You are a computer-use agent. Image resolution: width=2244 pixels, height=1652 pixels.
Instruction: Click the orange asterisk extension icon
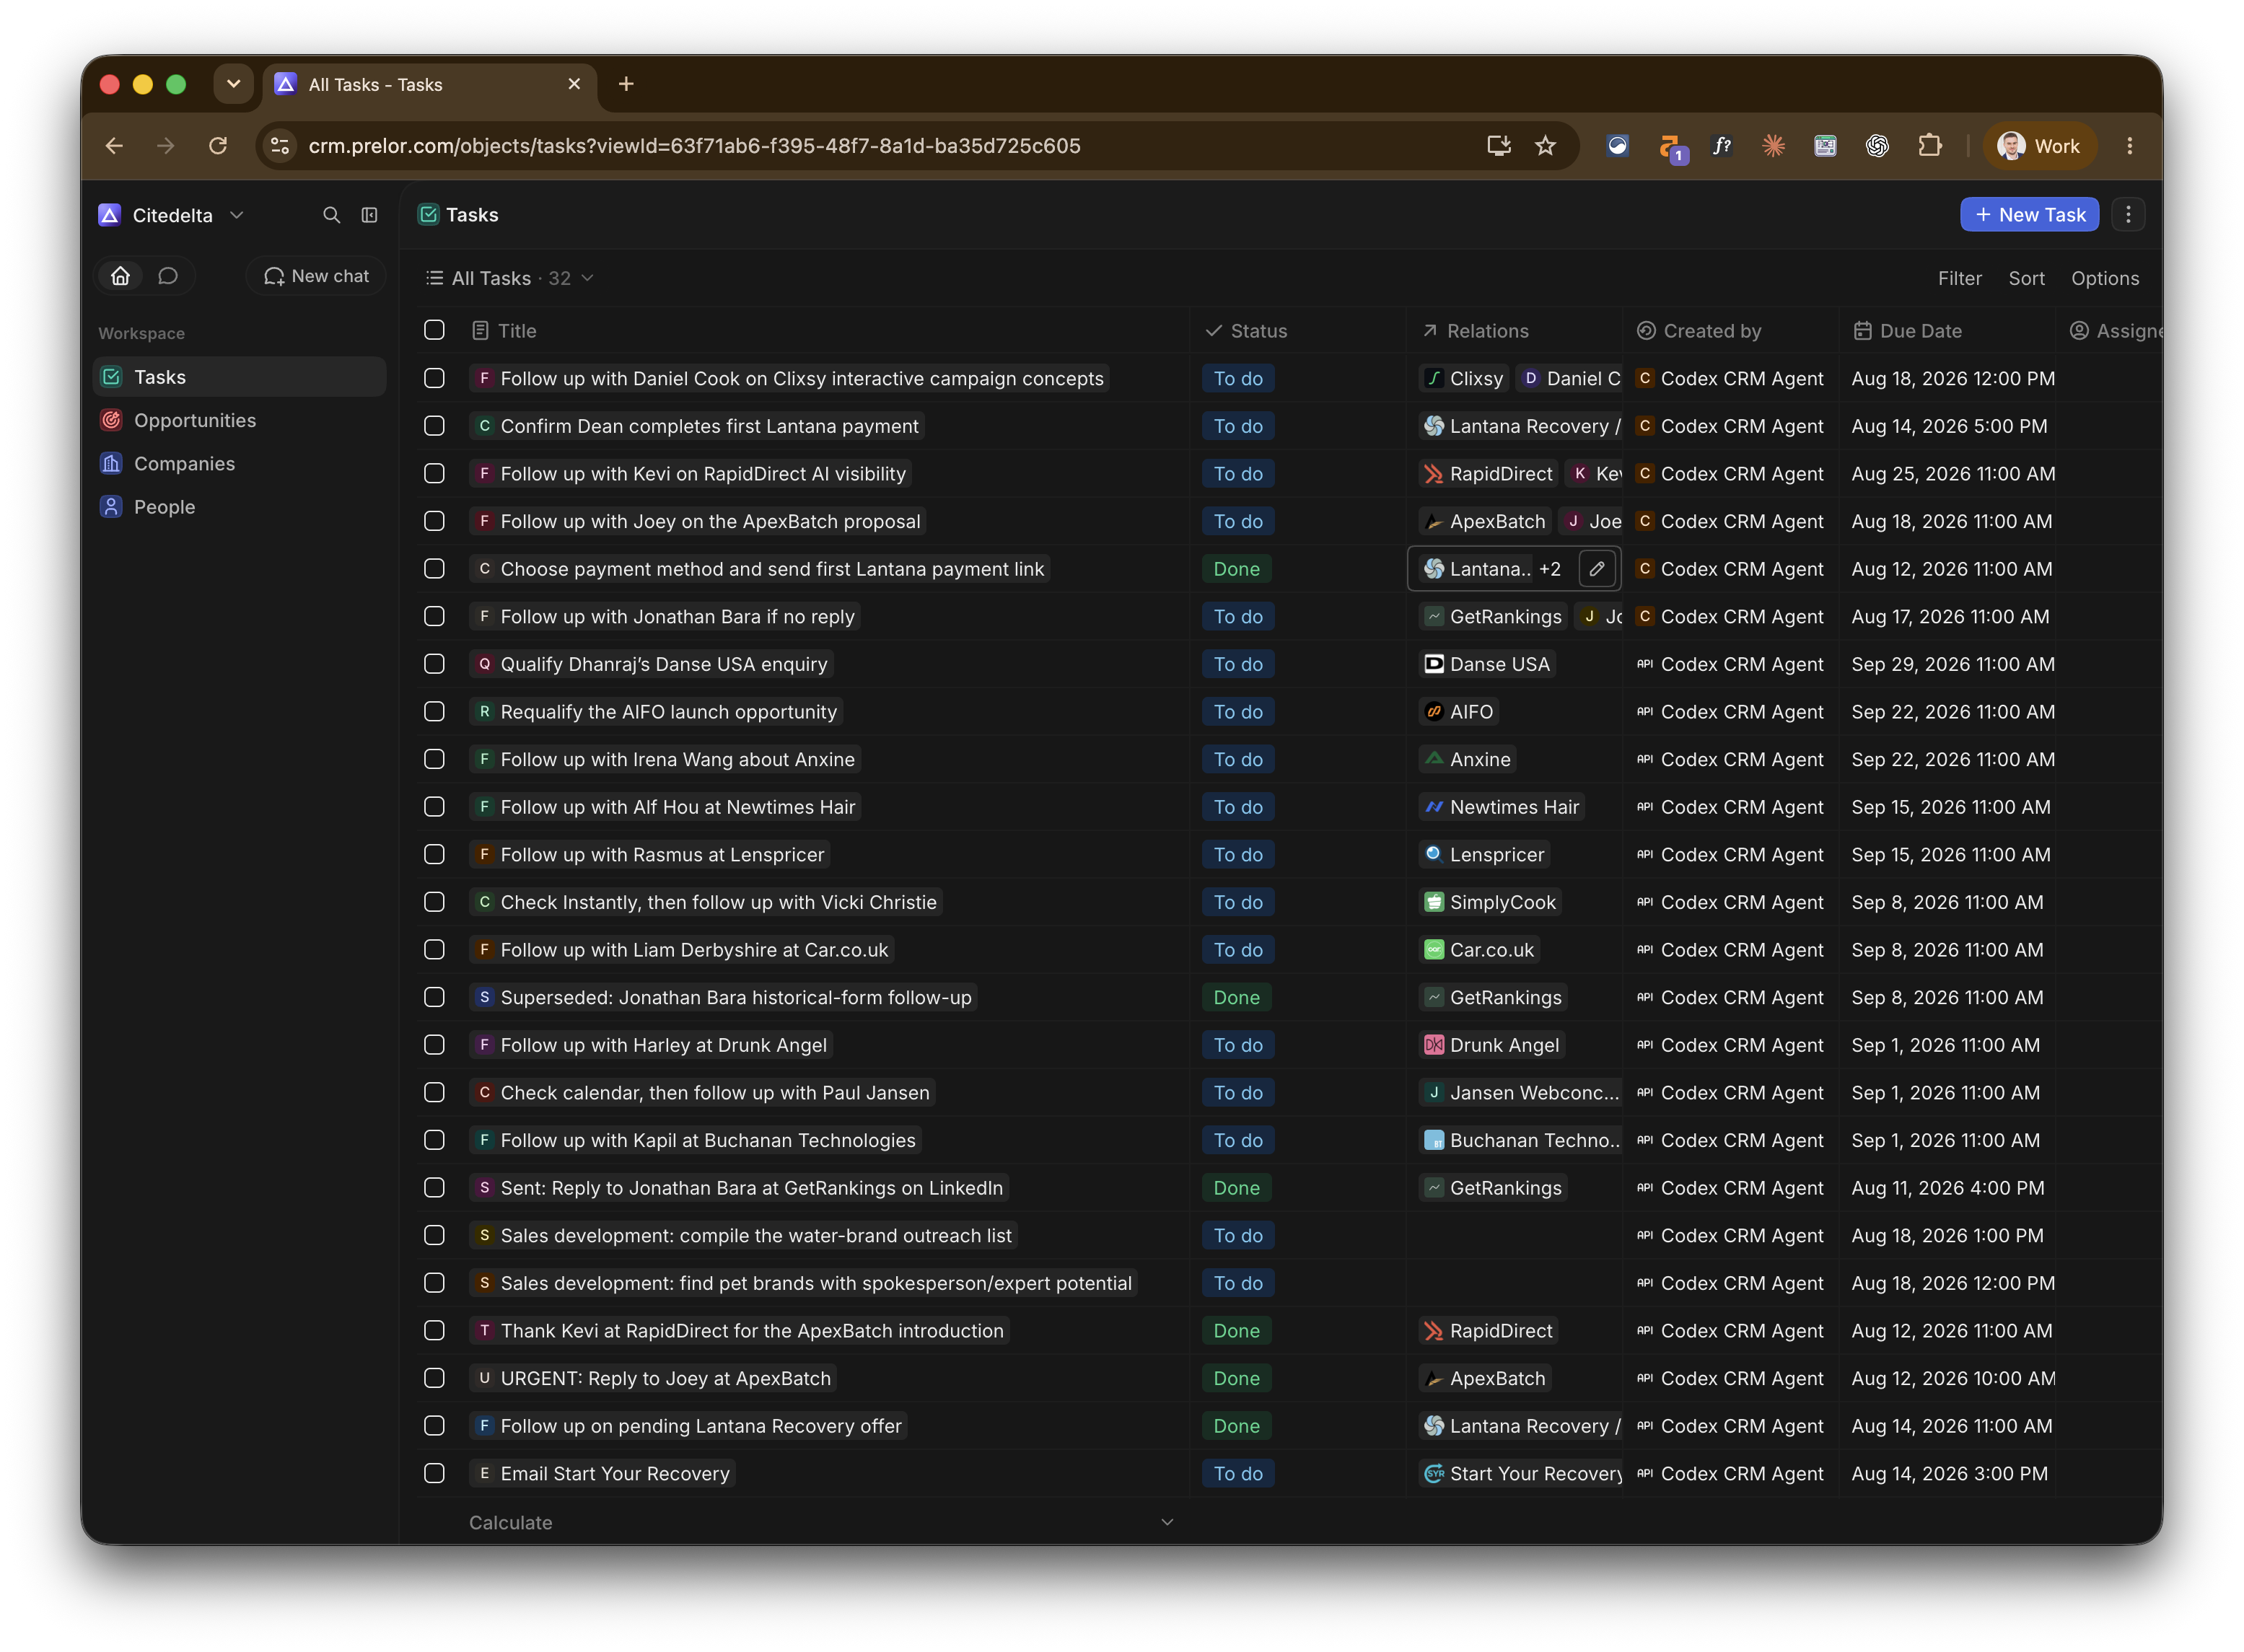coord(1773,146)
